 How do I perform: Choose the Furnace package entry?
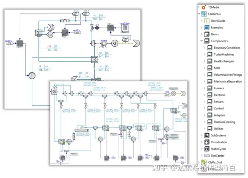click(219, 88)
